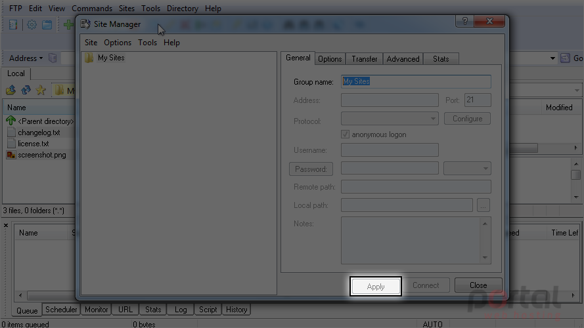Click the folder icon in local path box
Viewport: 584px width, 328px height.
(59, 90)
